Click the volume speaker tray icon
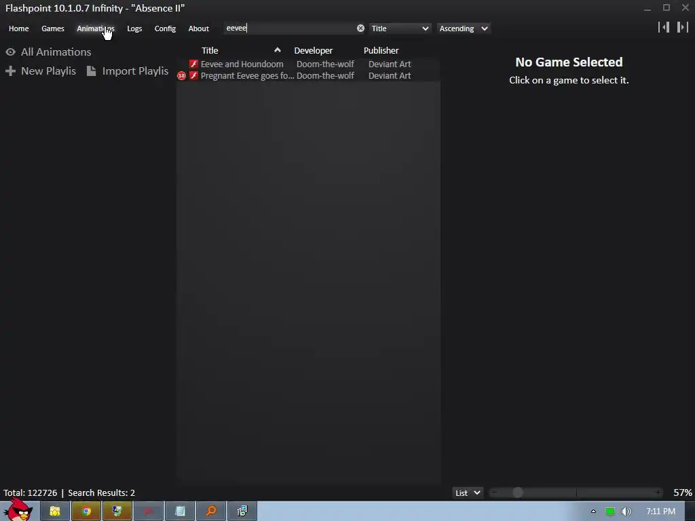This screenshot has height=521, width=695. pyautogui.click(x=626, y=512)
